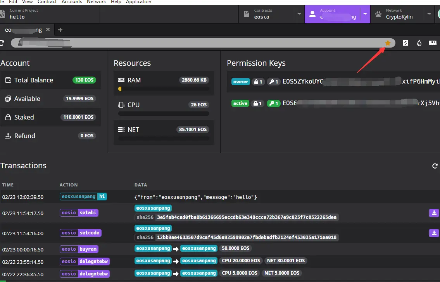
Task: Click the reload icon beside address bar
Action: [2, 43]
